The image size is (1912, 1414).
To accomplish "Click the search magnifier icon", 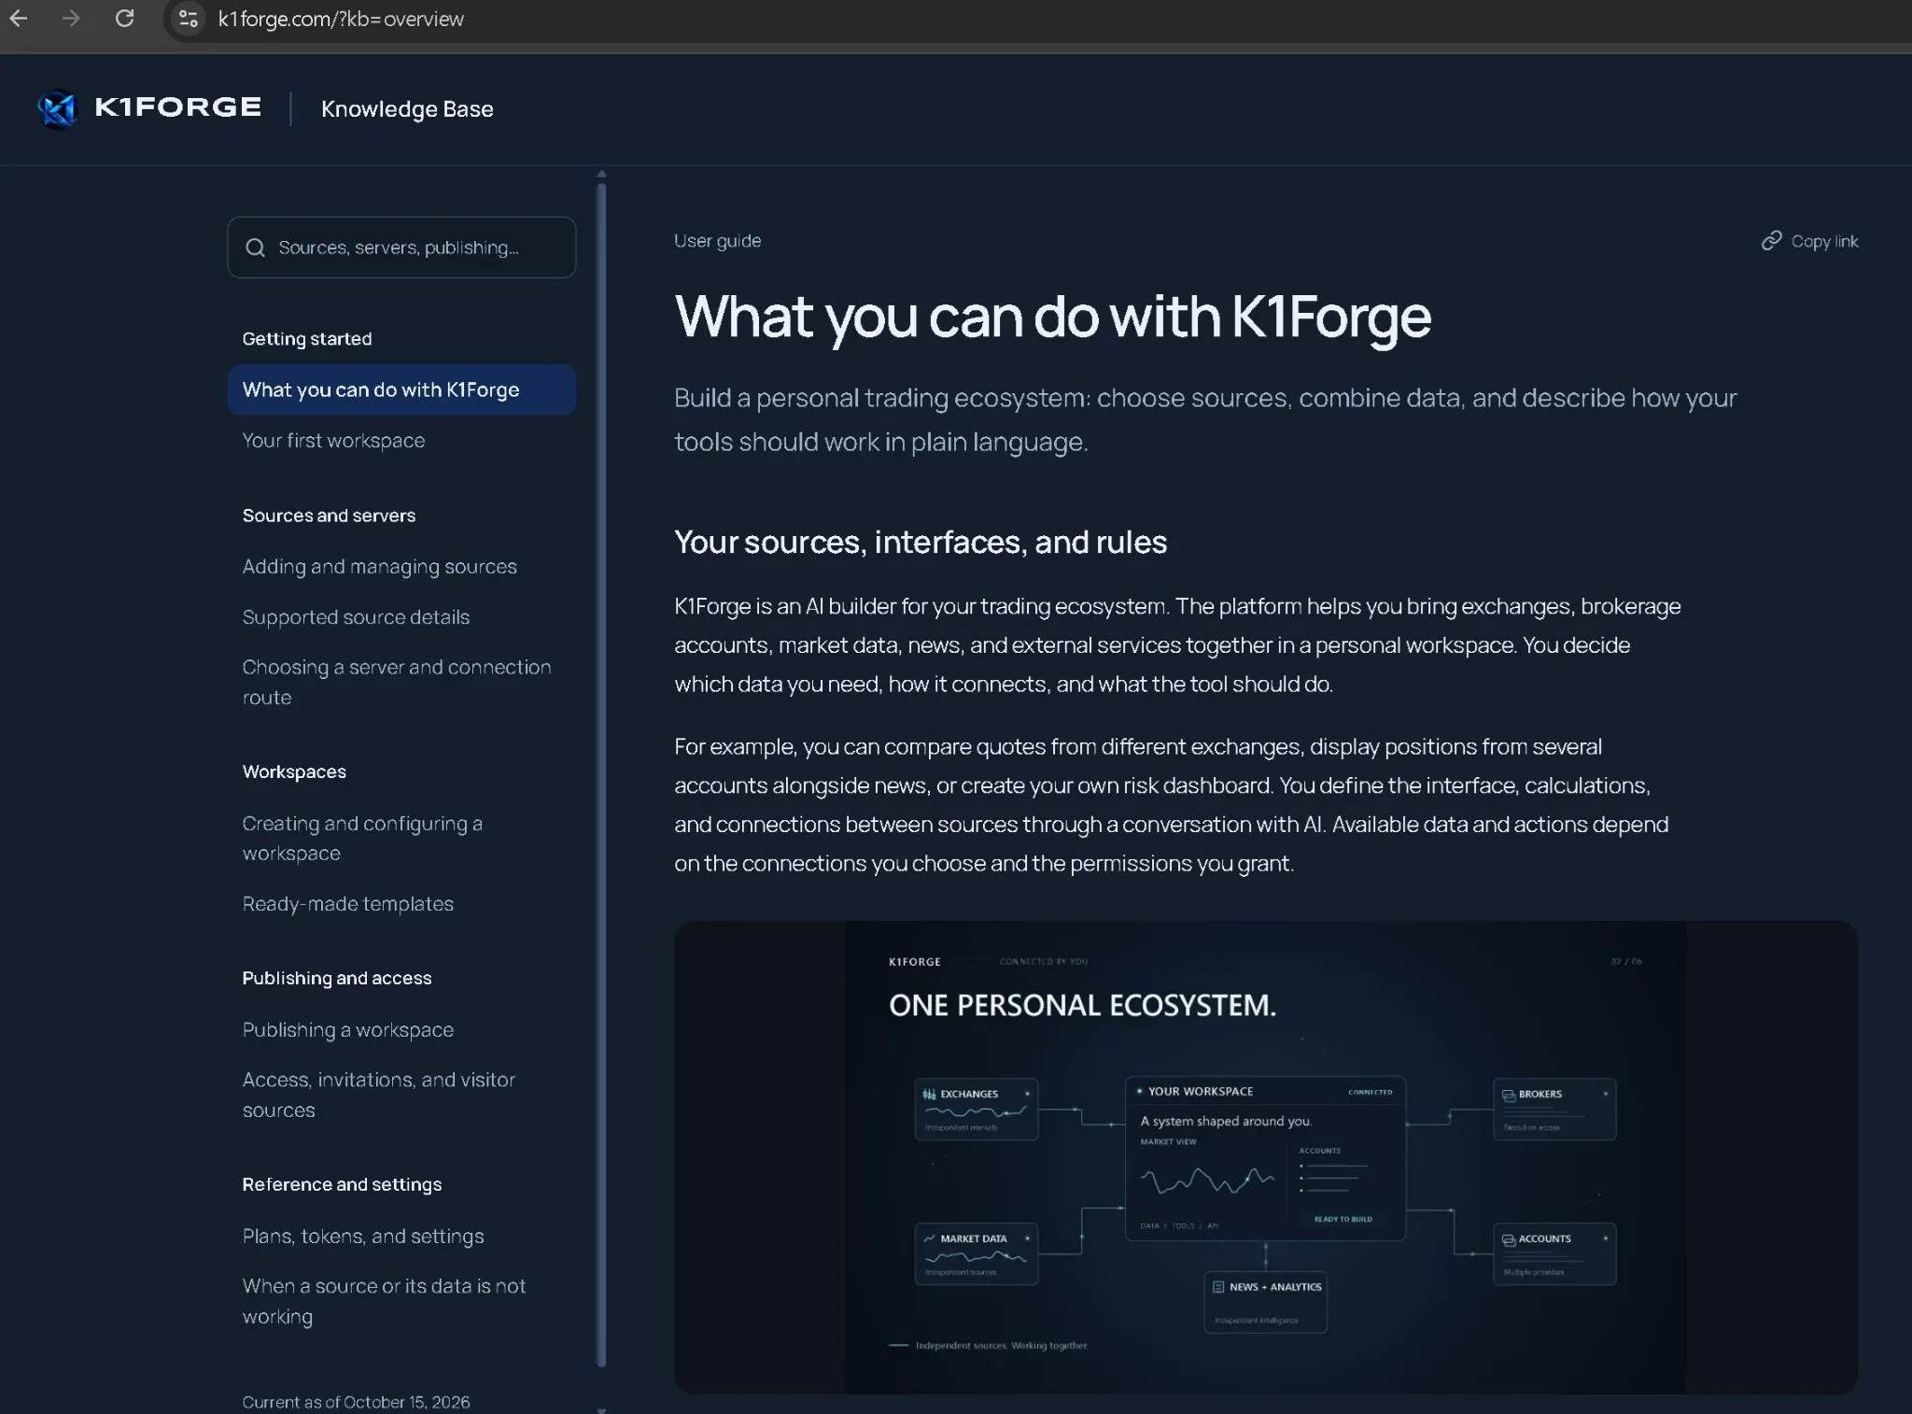I will (256, 247).
